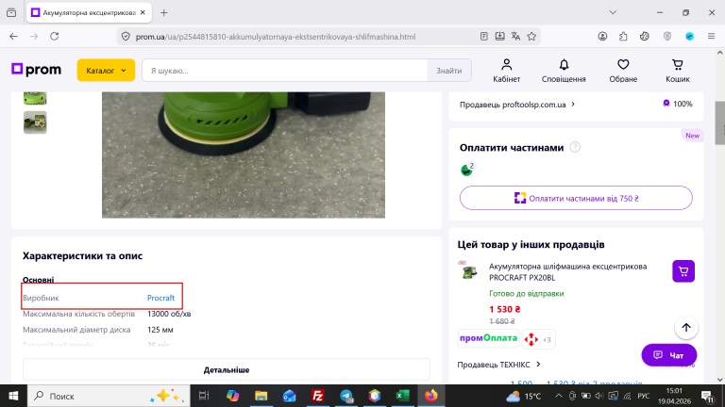Add PROCRAFT PX20BL to cart
Screen dimensions: 725x407
pyautogui.click(x=683, y=271)
